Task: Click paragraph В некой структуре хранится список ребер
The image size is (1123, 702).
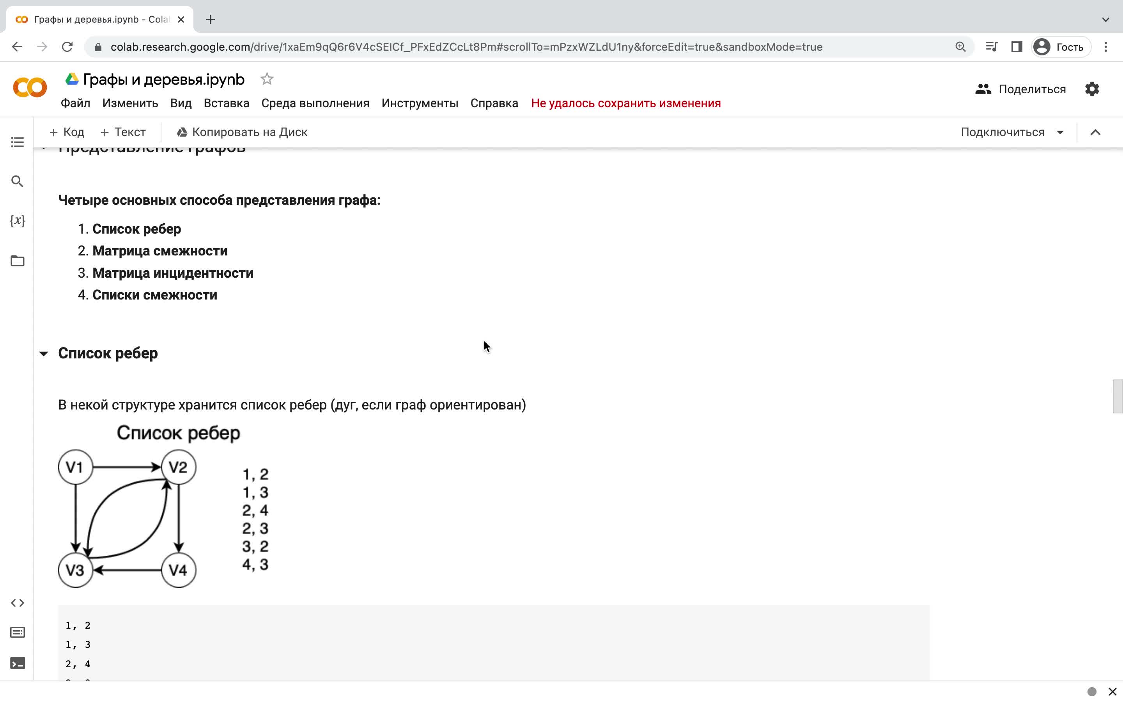Action: click(292, 405)
